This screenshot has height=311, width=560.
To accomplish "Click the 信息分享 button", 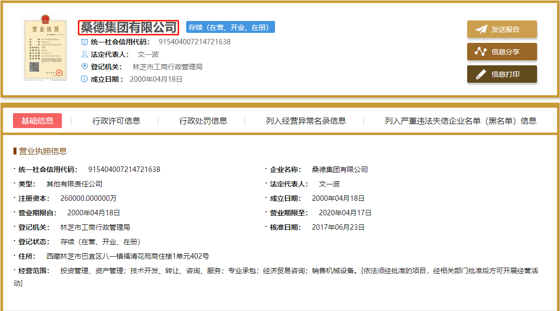I will tap(502, 51).
